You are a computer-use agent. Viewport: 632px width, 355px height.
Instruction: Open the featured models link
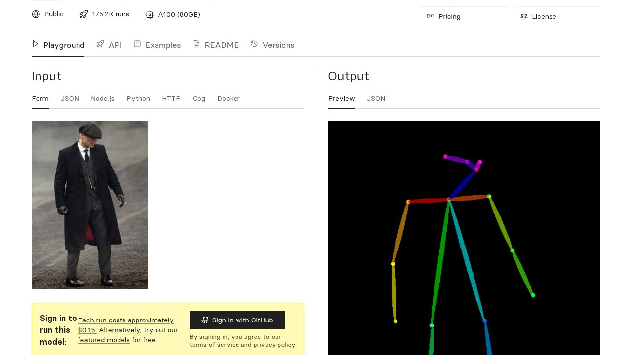point(104,340)
